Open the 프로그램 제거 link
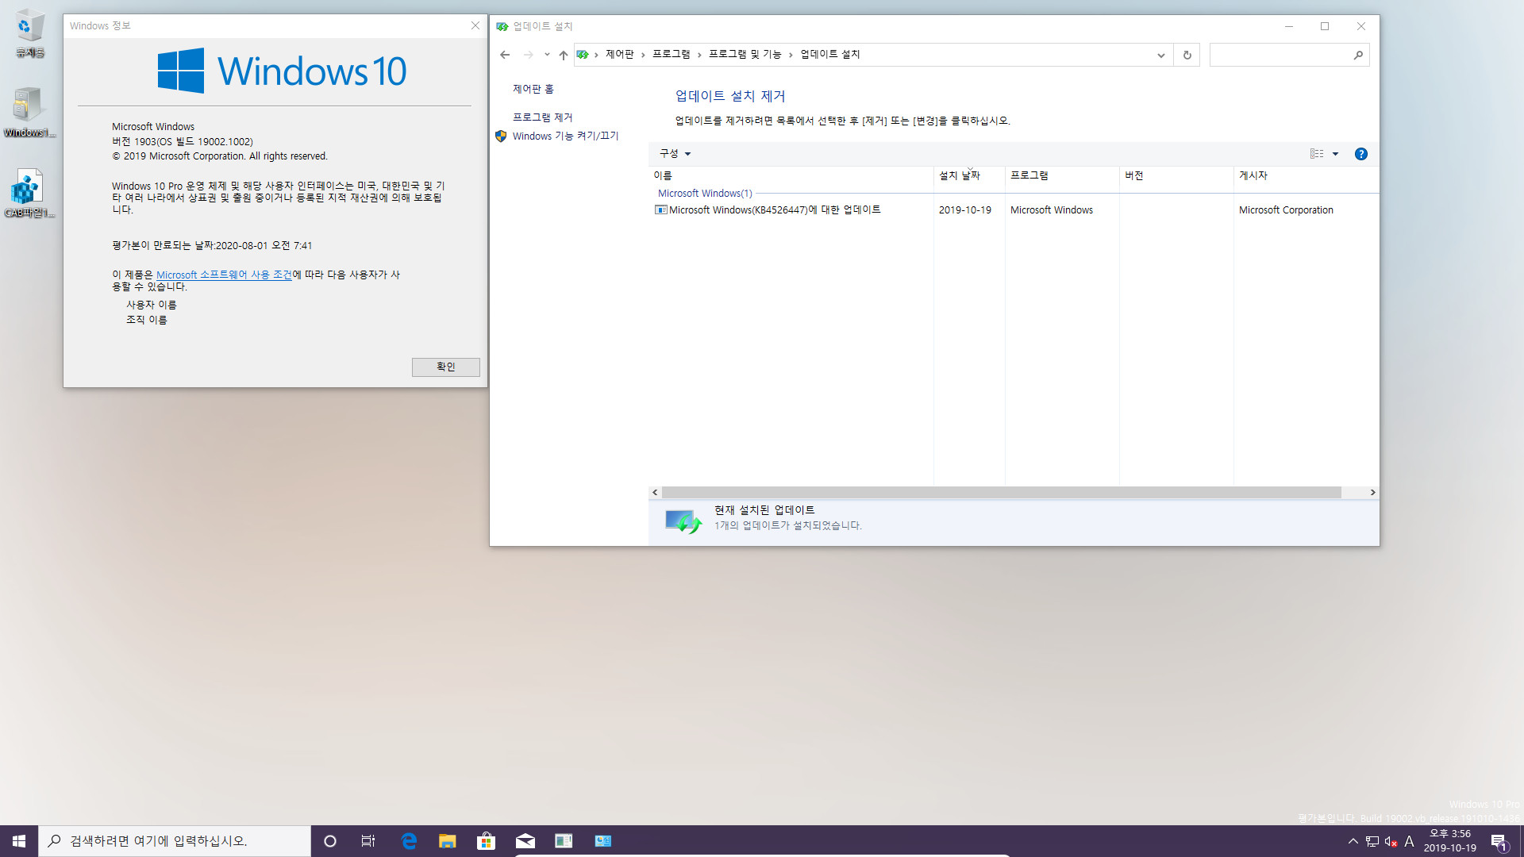The width and height of the screenshot is (1524, 857). tap(542, 117)
